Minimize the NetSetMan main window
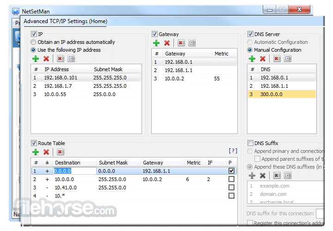Screen dimensions: 333x231 pos(270,10)
